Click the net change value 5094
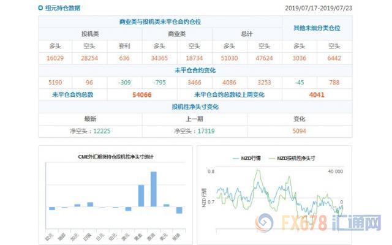 300,131
